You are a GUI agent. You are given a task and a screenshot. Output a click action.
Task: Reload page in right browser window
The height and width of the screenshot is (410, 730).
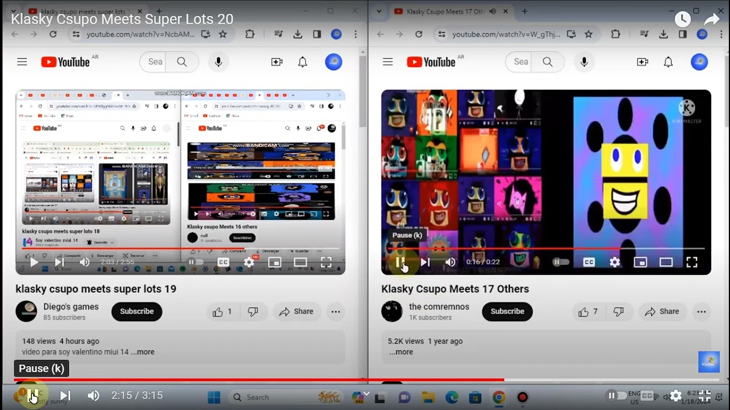[419, 34]
